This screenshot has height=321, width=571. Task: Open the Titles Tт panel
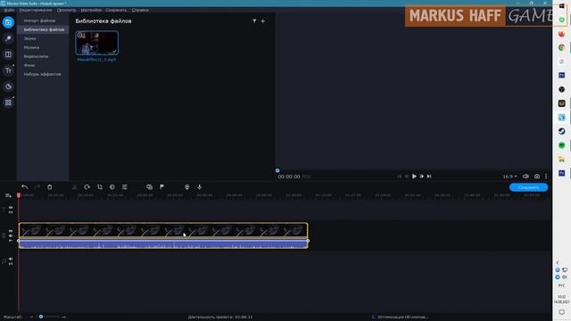click(8, 70)
